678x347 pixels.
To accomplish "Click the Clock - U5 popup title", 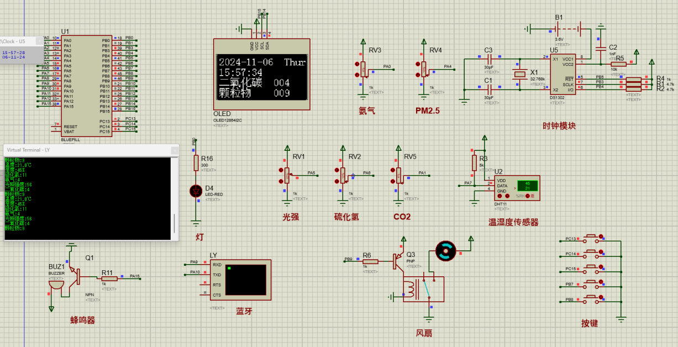I will tap(17, 41).
